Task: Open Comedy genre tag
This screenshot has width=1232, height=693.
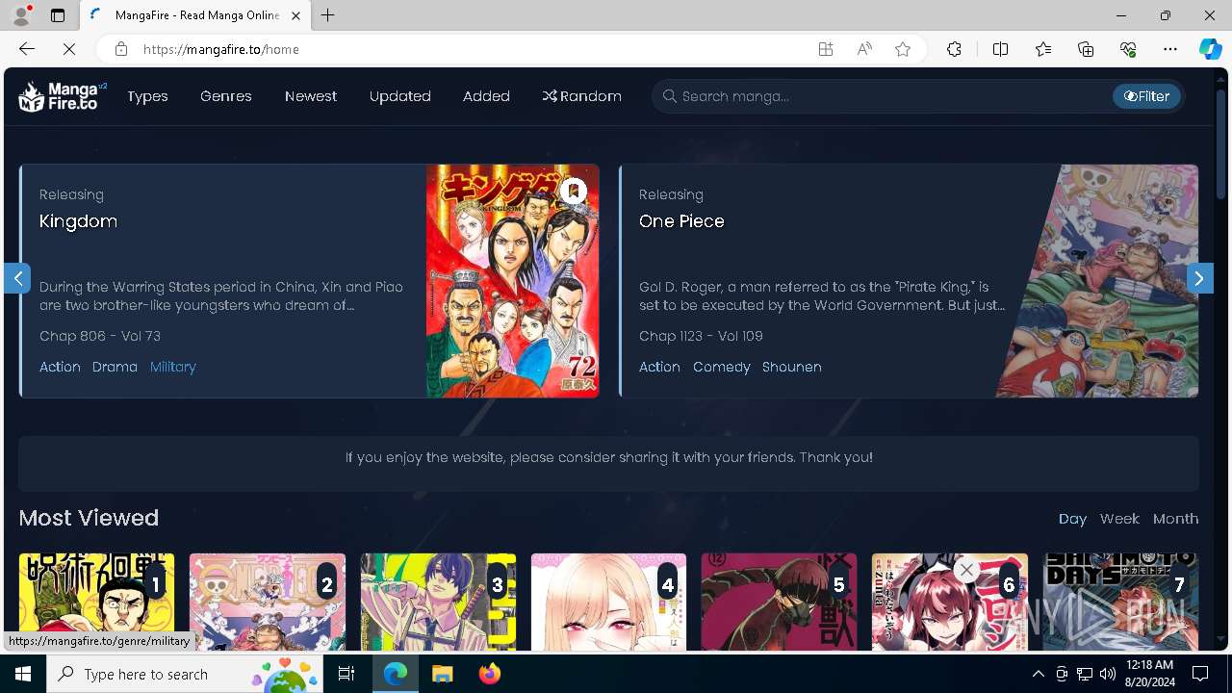Action: click(722, 367)
